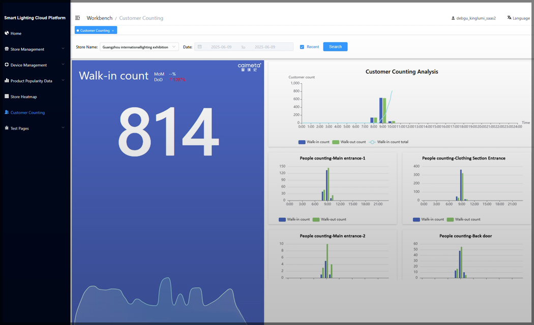The width and height of the screenshot is (534, 325).
Task: Expand the Store Management submenu chevron
Action: pos(63,49)
